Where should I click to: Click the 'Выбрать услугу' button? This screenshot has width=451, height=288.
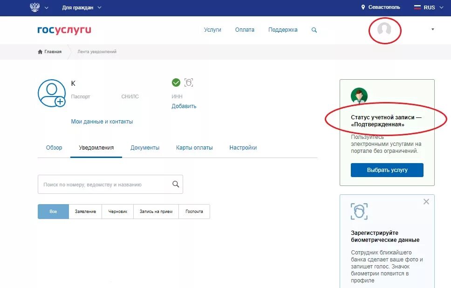click(x=387, y=170)
